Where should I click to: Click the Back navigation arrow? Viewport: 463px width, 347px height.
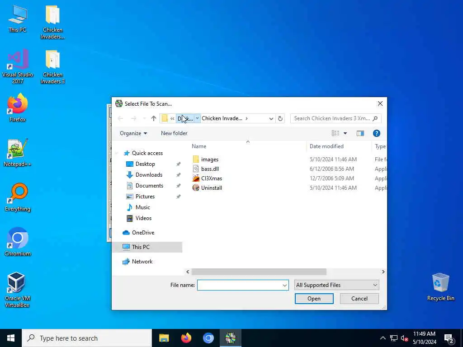(x=120, y=118)
